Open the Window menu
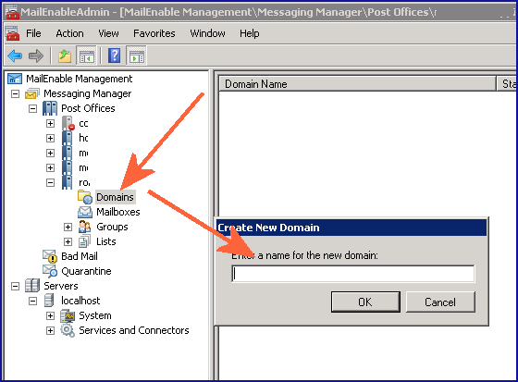518x382 pixels. pyautogui.click(x=207, y=33)
